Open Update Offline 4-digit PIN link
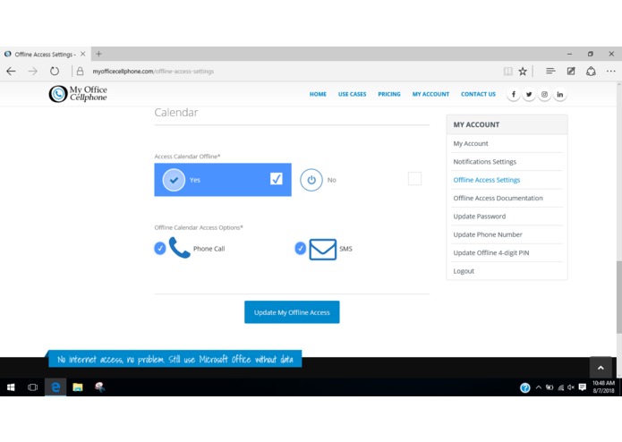Viewport: 622px width, 442px height. pos(491,253)
